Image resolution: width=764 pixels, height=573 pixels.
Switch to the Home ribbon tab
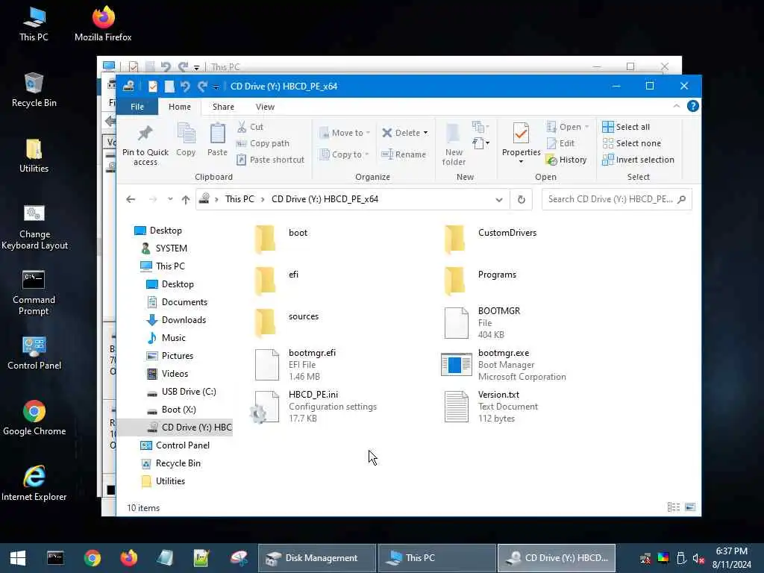180,107
